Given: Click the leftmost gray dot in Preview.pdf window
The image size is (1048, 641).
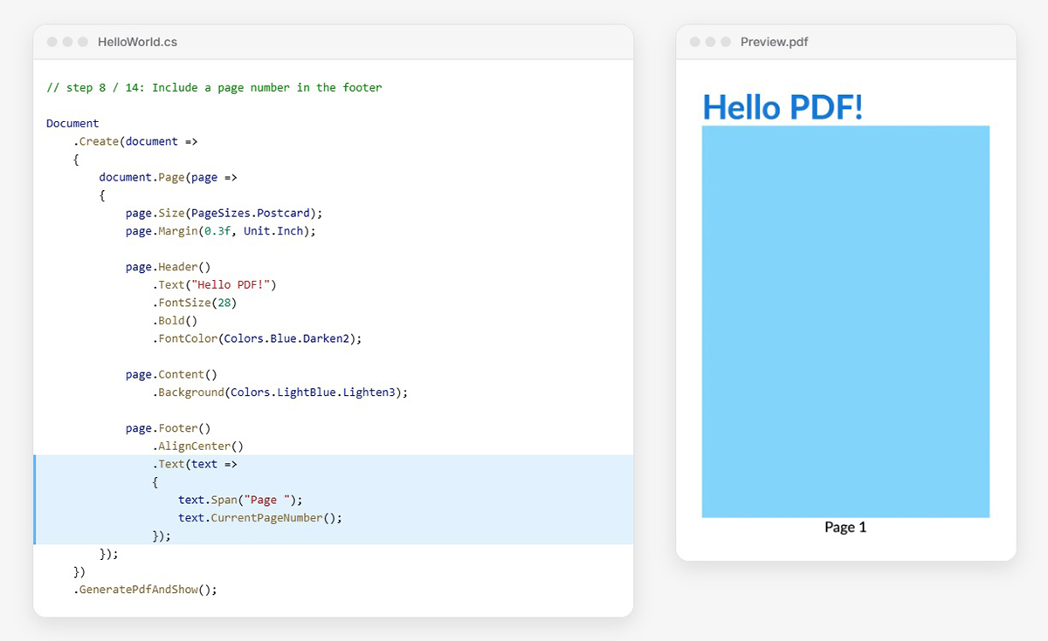Looking at the screenshot, I should click(x=694, y=42).
